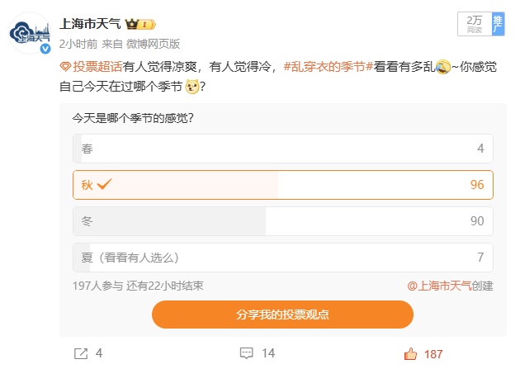The height and width of the screenshot is (369, 520).
Task: Click the 推广 promote button
Action: coord(497,24)
